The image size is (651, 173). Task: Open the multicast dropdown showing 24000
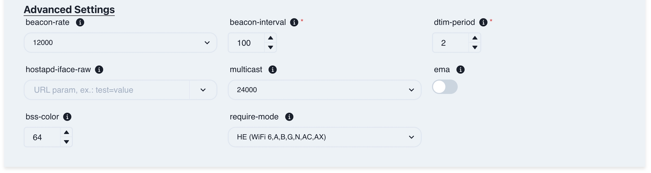pos(324,90)
